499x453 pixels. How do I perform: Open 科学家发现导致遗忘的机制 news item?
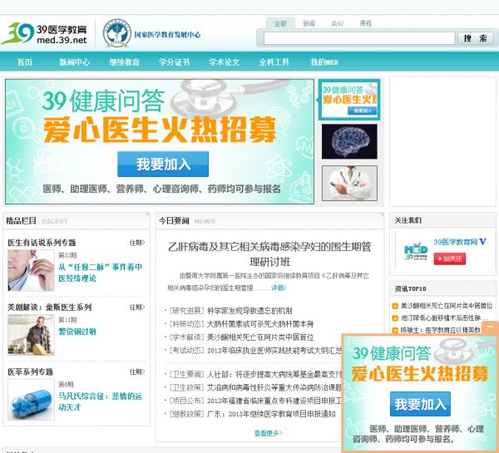click(x=249, y=311)
